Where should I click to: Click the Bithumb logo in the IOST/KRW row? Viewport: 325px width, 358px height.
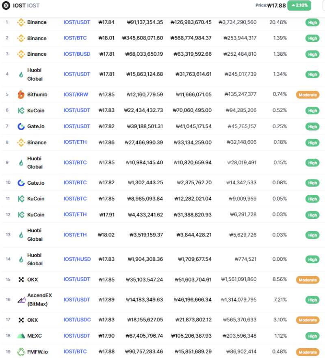21,94
